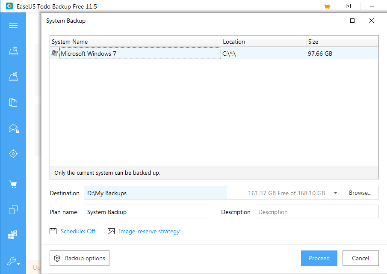The width and height of the screenshot is (387, 274).
Task: Click the Smart Backup target icon
Action: point(13,154)
